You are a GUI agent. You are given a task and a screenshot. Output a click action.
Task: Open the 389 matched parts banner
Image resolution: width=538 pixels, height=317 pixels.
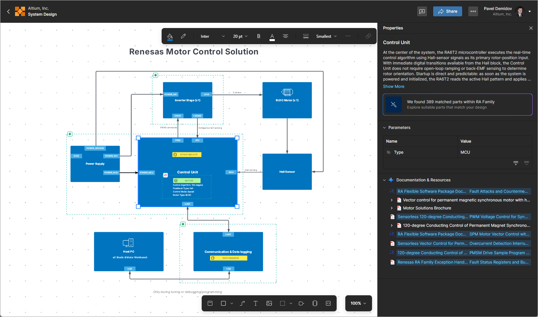458,105
